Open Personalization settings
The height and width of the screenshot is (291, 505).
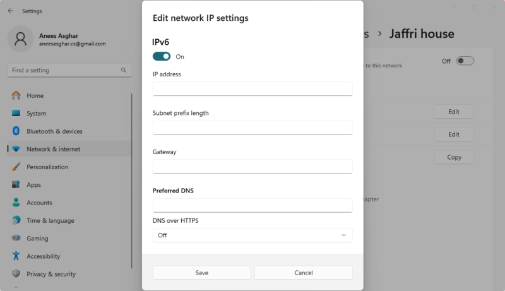tap(69, 167)
